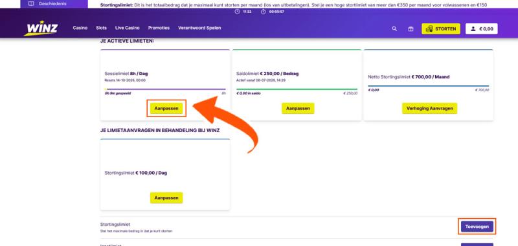Click the Saldolimiet € 250,00 / Bedrag text
Viewport: 518px width, 246px height.
(x=267, y=74)
